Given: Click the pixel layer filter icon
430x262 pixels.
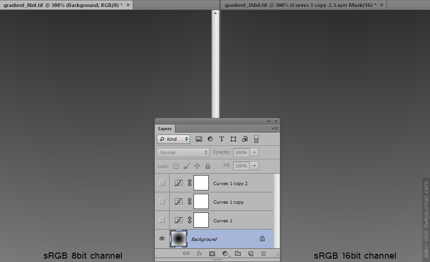Looking at the screenshot, I should pos(199,139).
